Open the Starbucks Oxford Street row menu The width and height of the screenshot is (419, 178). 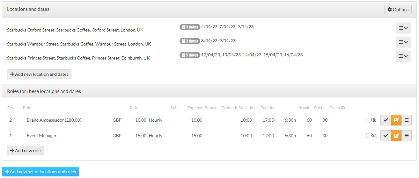pyautogui.click(x=403, y=28)
